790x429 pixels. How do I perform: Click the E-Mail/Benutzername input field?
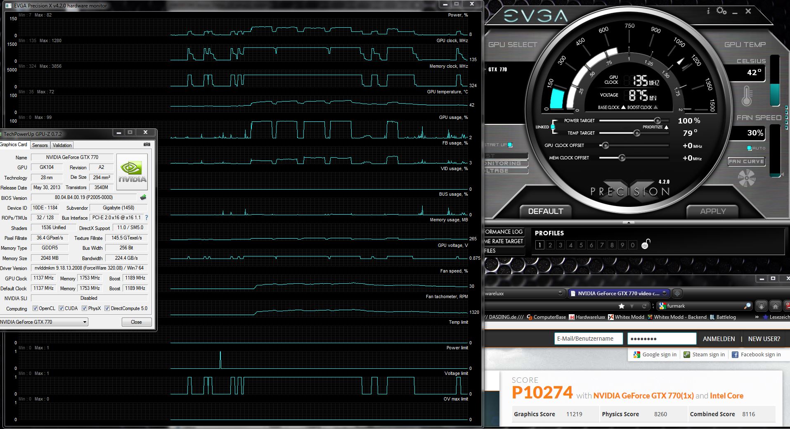click(588, 339)
